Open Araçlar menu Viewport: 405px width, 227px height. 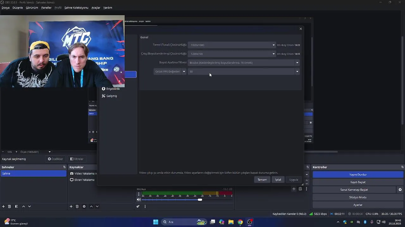(x=96, y=8)
